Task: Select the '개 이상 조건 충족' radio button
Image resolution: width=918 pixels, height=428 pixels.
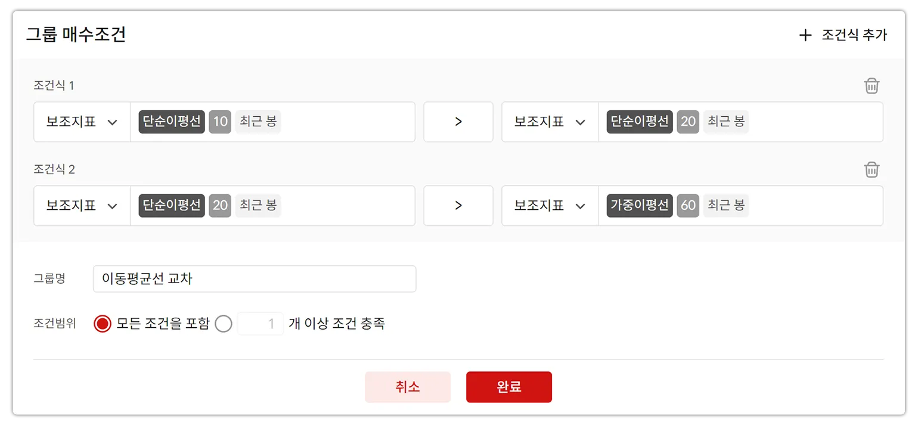Action: tap(224, 324)
